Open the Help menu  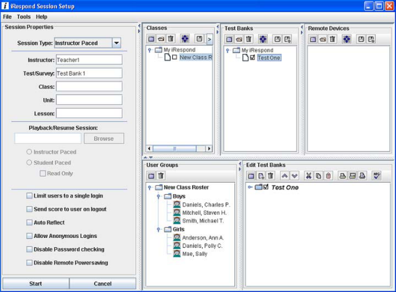click(x=41, y=17)
